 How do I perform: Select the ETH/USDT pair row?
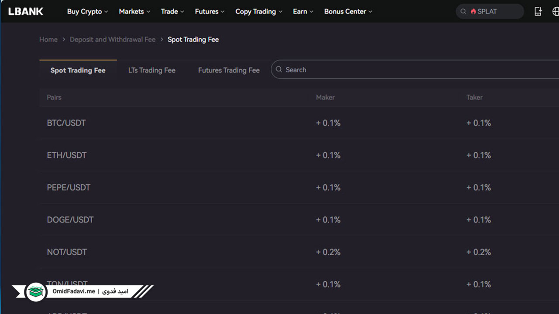299,155
